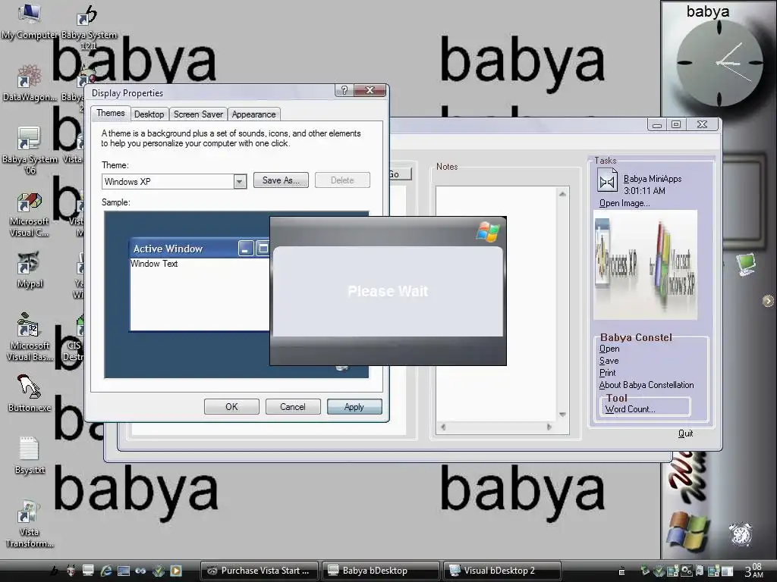This screenshot has height=582, width=777.
Task: Click the gears icon in system tray
Action: click(x=686, y=571)
